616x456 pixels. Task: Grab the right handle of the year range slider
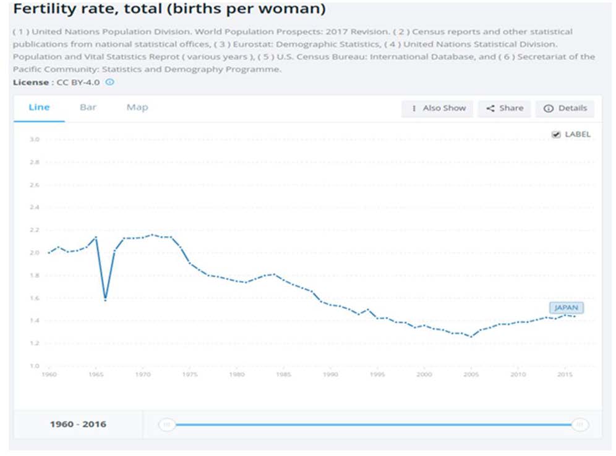580,424
